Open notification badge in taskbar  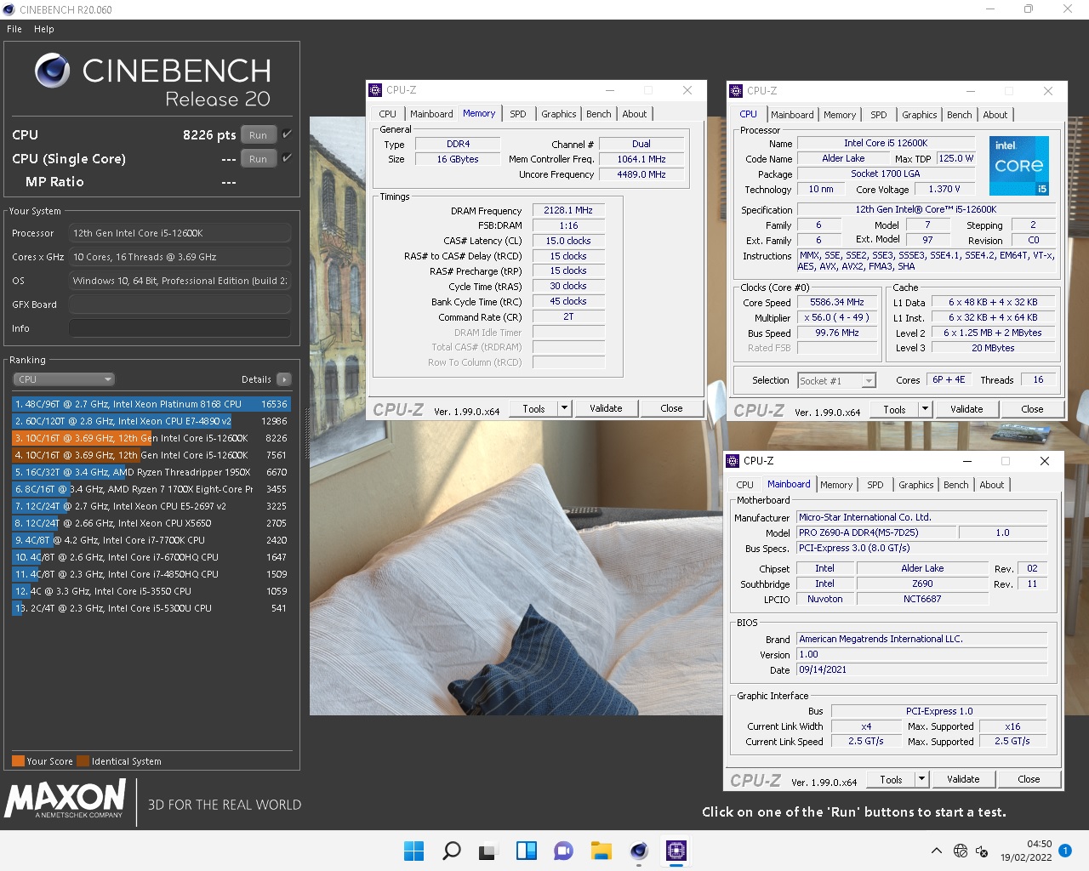tap(1065, 851)
